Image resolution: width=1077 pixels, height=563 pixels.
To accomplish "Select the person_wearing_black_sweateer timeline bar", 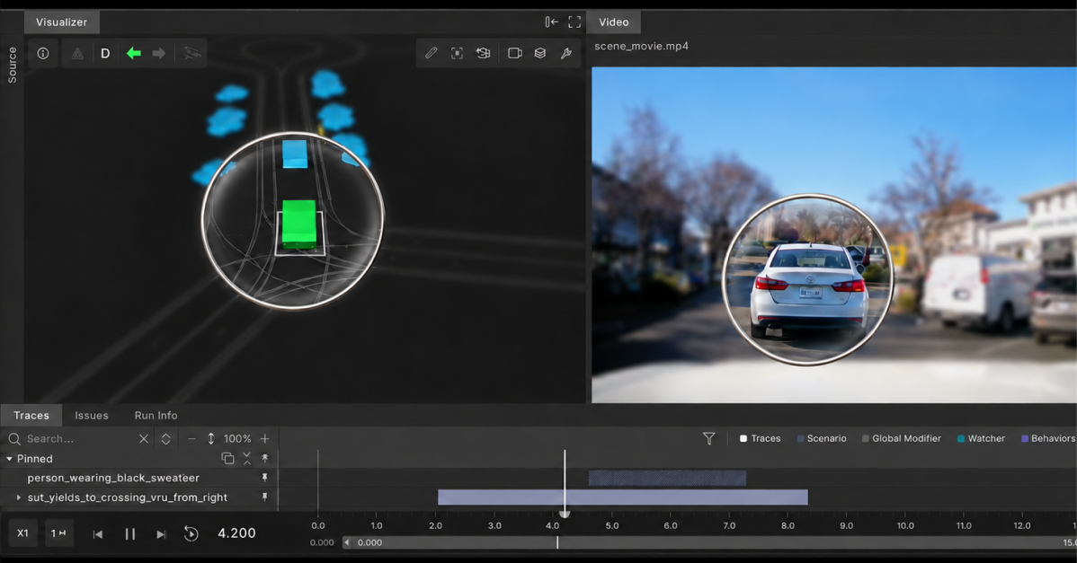I will pyautogui.click(x=667, y=478).
